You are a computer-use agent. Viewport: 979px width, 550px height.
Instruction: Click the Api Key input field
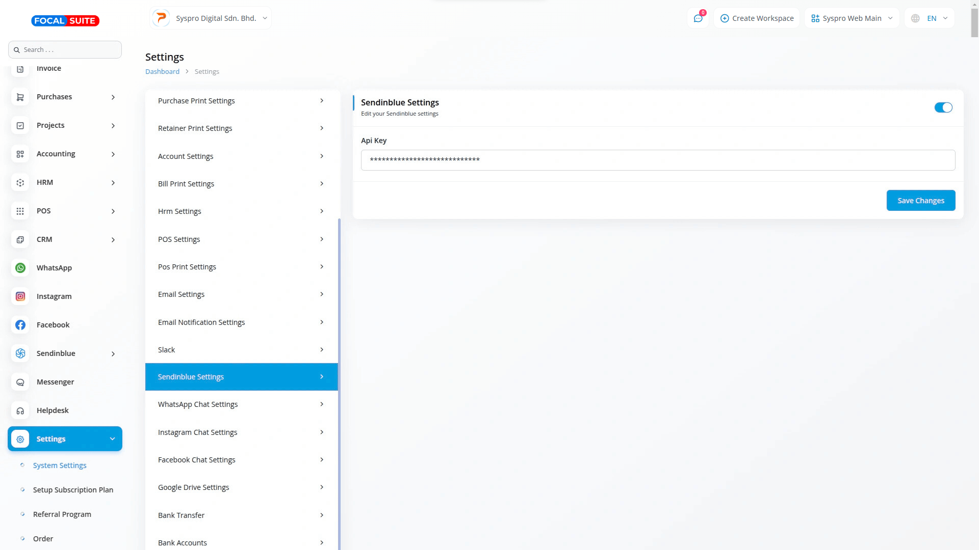click(658, 160)
